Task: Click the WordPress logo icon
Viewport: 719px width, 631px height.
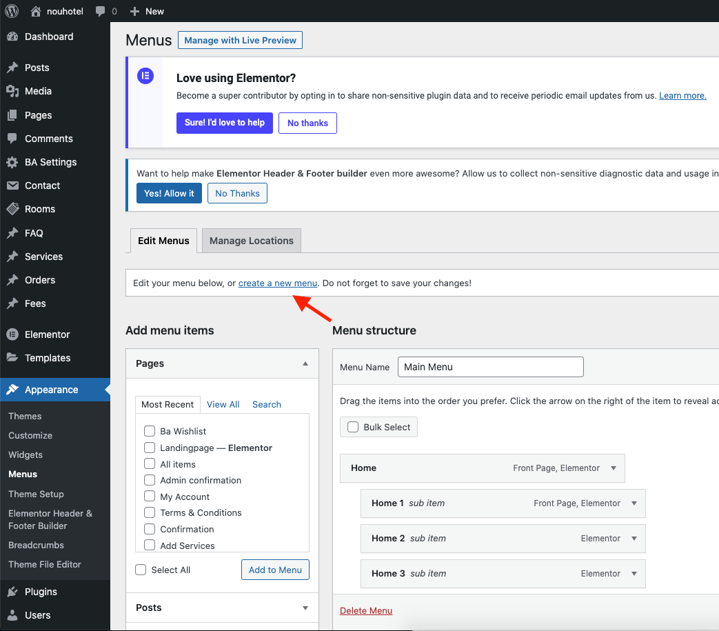Action: tap(12, 11)
